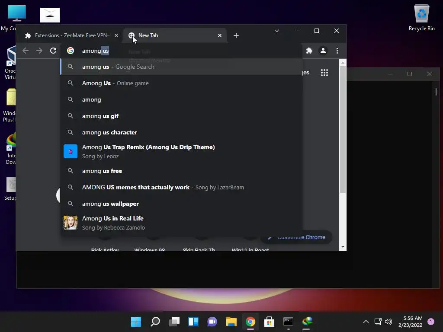The image size is (443, 332).
Task: Click the Chrome vertical scrollbar thumb
Action: 343,130
